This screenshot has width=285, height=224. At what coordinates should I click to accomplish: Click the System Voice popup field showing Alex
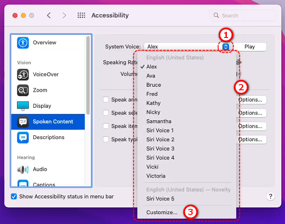187,46
